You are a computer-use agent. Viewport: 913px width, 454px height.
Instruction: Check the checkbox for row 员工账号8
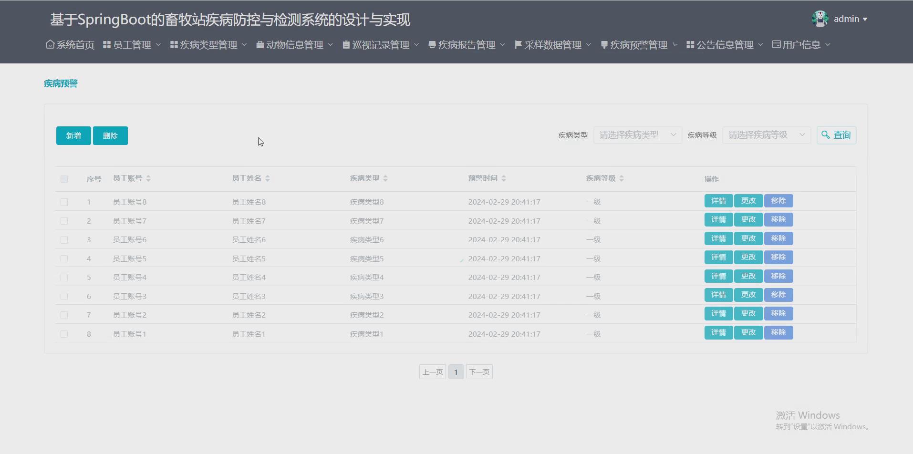click(64, 202)
